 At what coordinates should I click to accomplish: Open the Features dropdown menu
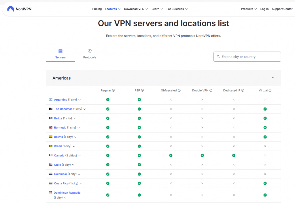pyautogui.click(x=113, y=9)
